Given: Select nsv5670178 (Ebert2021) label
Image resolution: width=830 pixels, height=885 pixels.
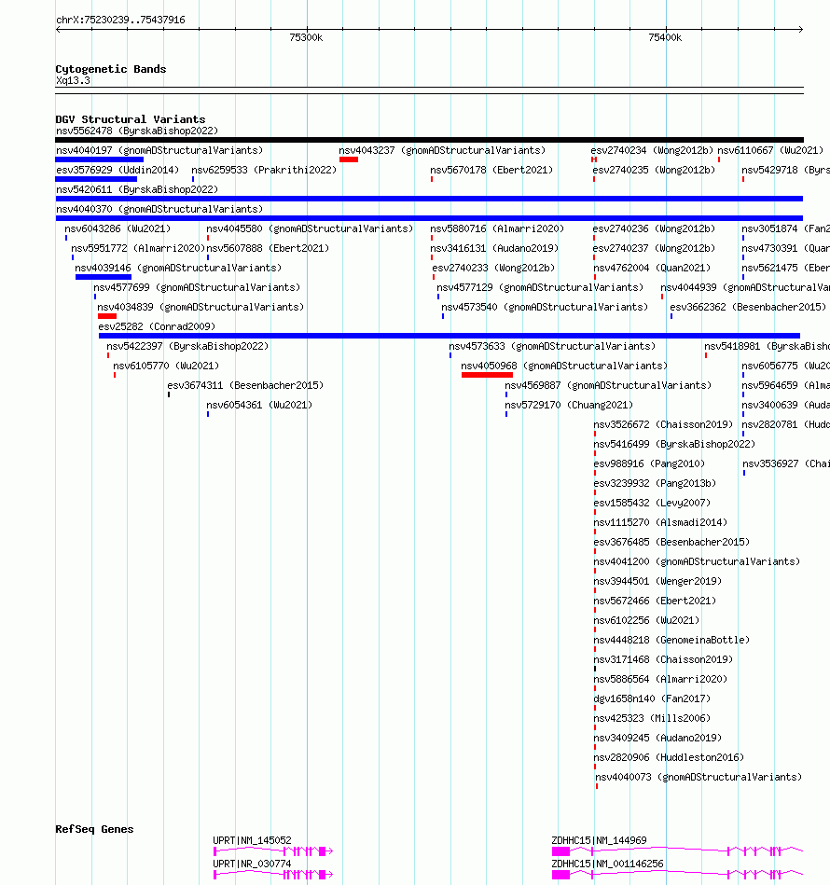Looking at the screenshot, I should click(491, 170).
